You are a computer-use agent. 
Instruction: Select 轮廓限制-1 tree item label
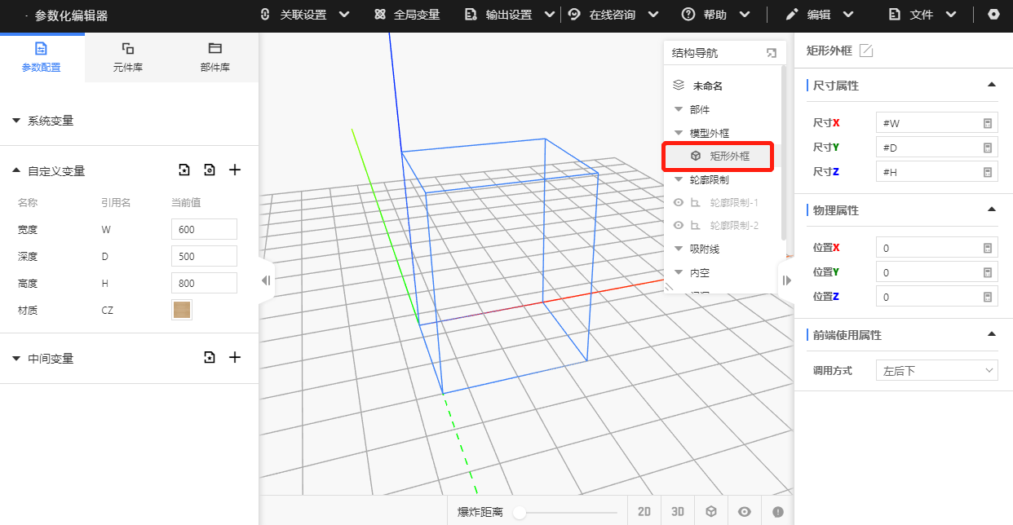coord(734,203)
